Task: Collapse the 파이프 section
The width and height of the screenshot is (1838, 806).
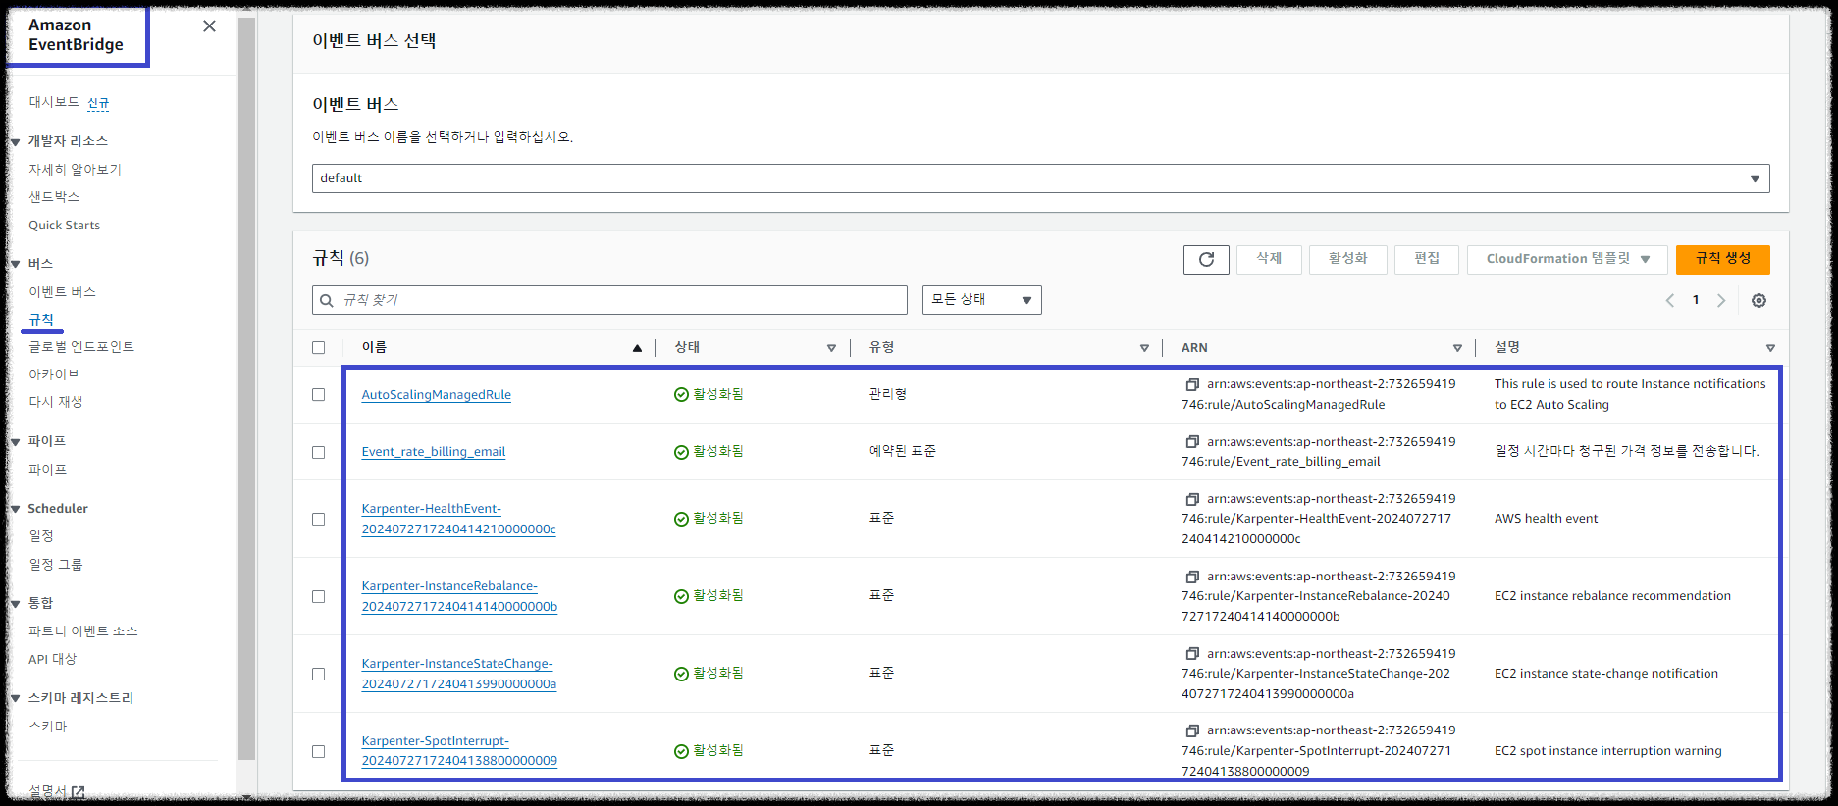Action: [x=16, y=442]
